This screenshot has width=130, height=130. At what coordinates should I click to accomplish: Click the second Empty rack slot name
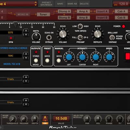click(x=11, y=102)
